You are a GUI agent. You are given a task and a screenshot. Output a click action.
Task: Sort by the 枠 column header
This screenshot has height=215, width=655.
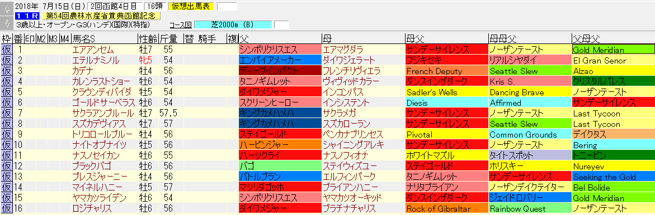click(6, 39)
